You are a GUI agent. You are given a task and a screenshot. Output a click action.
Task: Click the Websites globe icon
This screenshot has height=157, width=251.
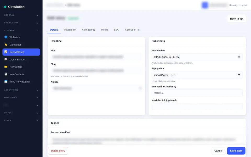click(x=6, y=37)
